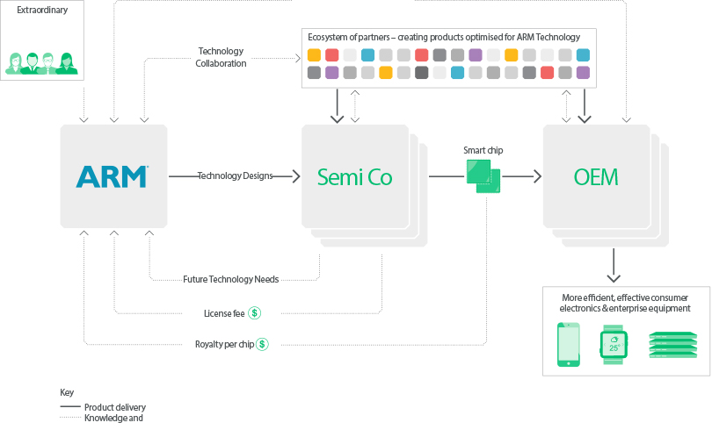Click the Technology Collaboration label
The height and width of the screenshot is (437, 712).
(221, 57)
